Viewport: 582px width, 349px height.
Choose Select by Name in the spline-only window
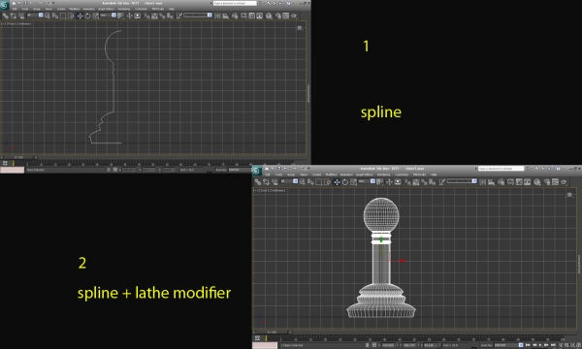(55, 16)
